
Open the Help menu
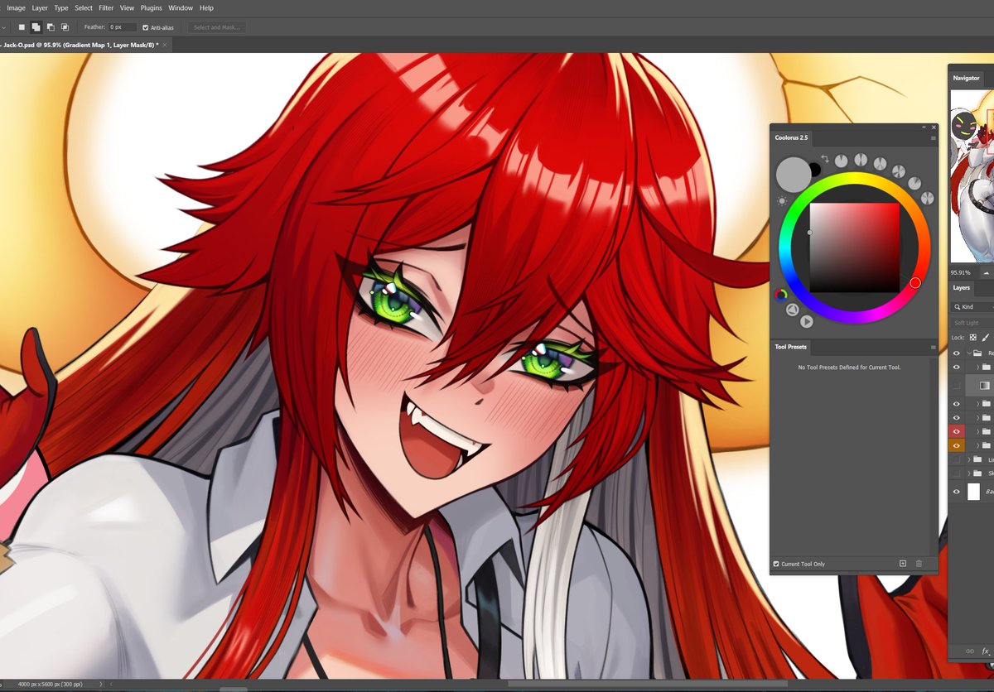(x=206, y=7)
